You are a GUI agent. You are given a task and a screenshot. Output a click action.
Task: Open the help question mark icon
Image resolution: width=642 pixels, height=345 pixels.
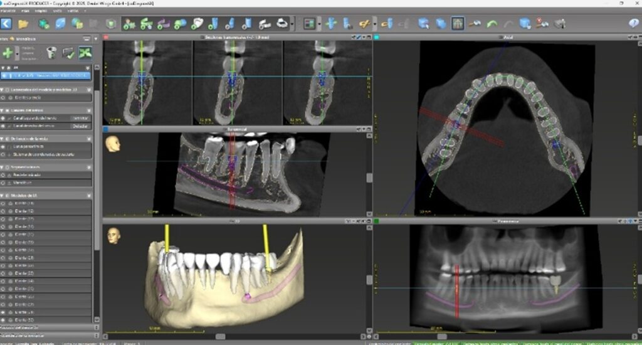pyautogui.click(x=633, y=23)
